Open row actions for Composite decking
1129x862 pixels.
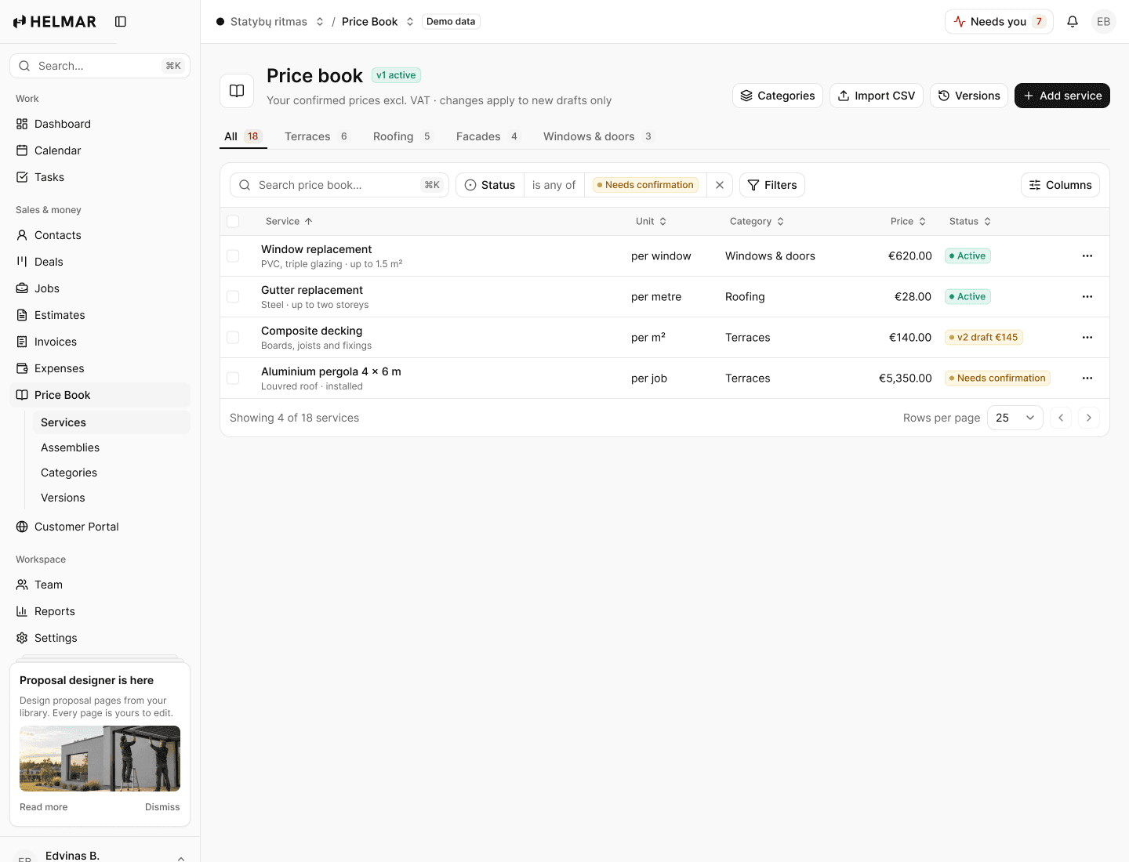coord(1087,338)
